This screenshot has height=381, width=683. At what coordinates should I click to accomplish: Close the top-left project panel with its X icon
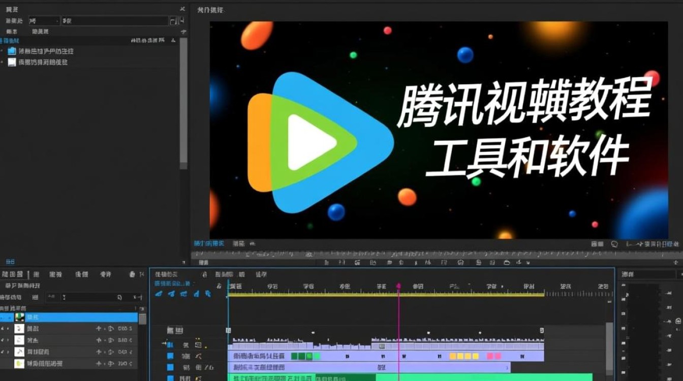pyautogui.click(x=182, y=9)
